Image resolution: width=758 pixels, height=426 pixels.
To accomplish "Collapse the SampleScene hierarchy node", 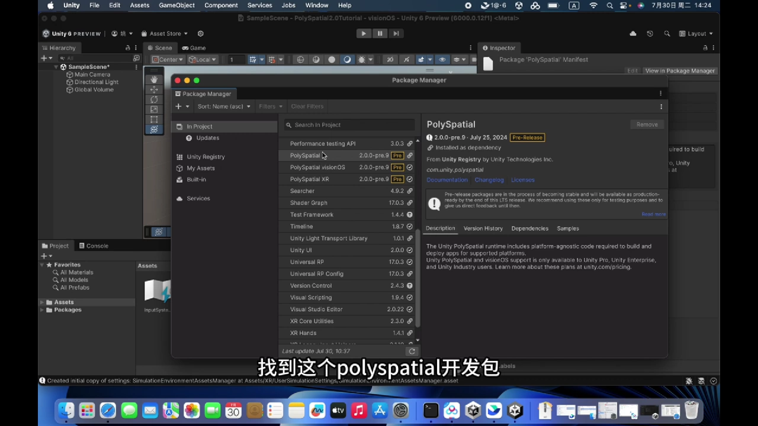I will coord(56,67).
